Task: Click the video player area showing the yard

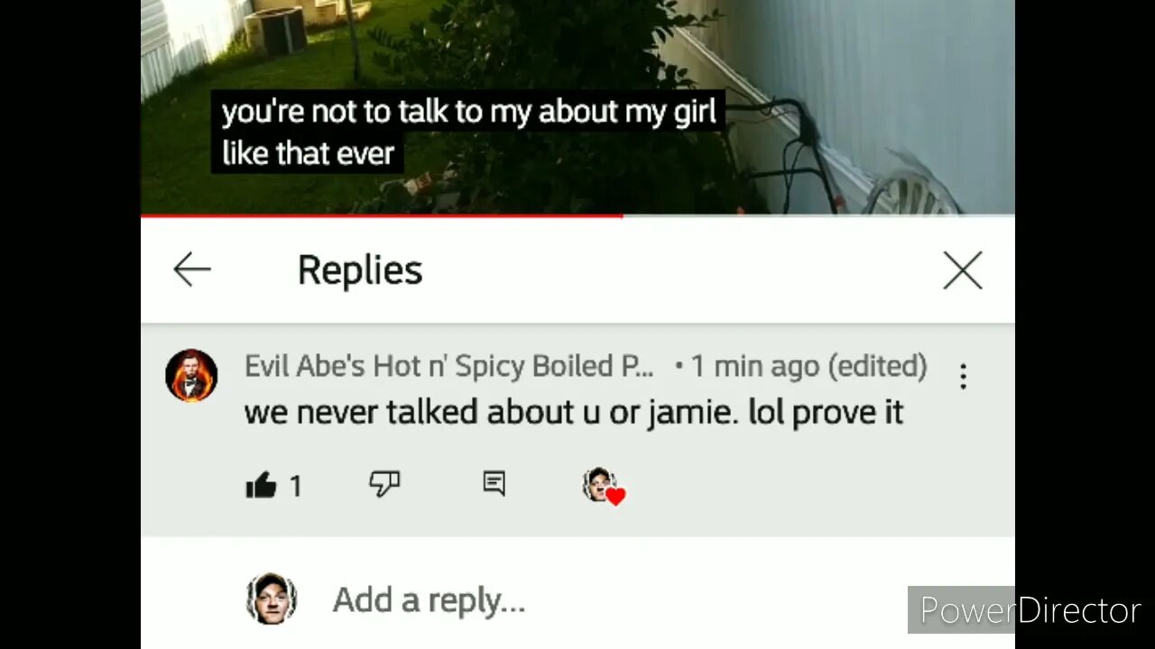Action: pyautogui.click(x=577, y=106)
